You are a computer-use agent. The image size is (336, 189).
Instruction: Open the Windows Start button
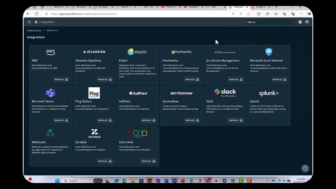(57, 181)
